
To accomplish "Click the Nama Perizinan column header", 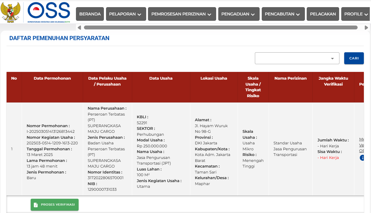I will coord(290,78).
